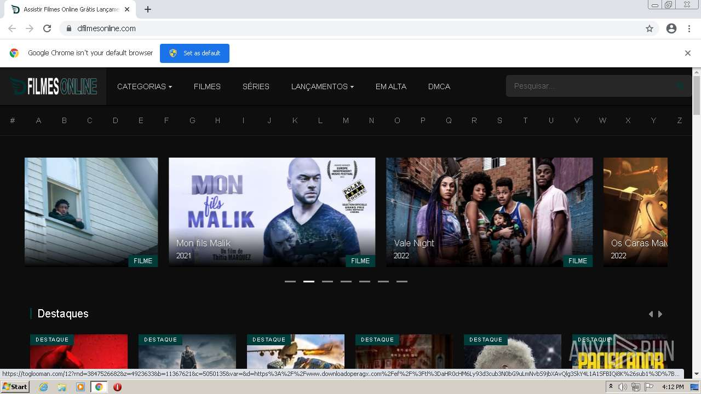The height and width of the screenshot is (394, 701).
Task: Click the Filmes Online site logo
Action: [x=53, y=86]
